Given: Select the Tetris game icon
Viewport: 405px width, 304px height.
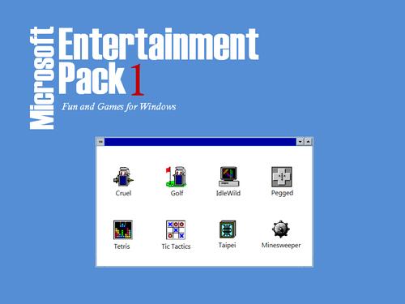Looking at the screenshot, I should pyautogui.click(x=123, y=230).
